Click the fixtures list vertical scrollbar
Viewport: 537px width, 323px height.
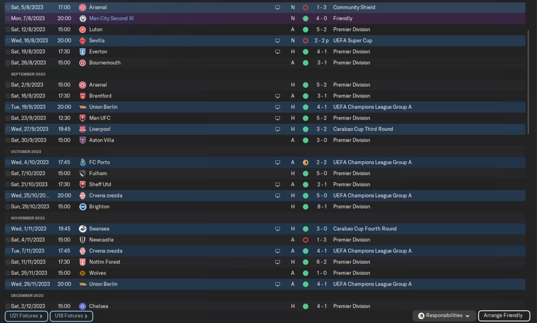pyautogui.click(x=528, y=82)
